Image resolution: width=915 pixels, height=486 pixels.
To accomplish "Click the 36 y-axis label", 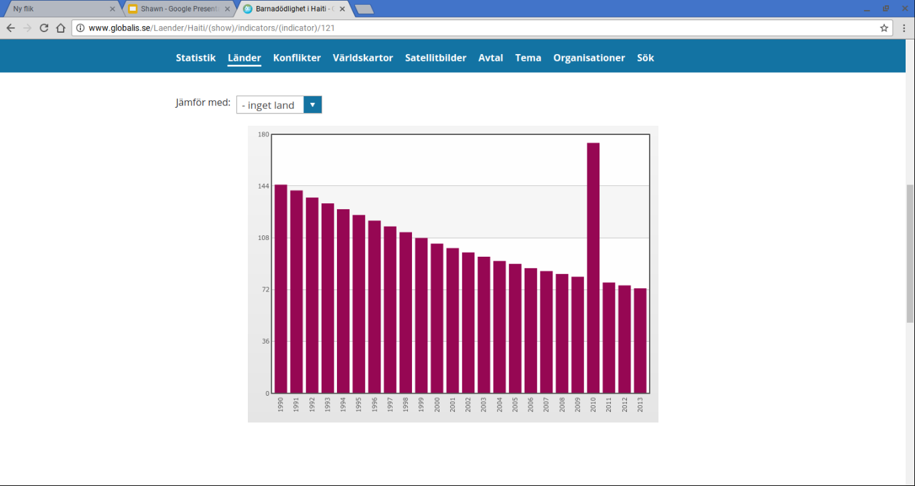I will coord(265,342).
